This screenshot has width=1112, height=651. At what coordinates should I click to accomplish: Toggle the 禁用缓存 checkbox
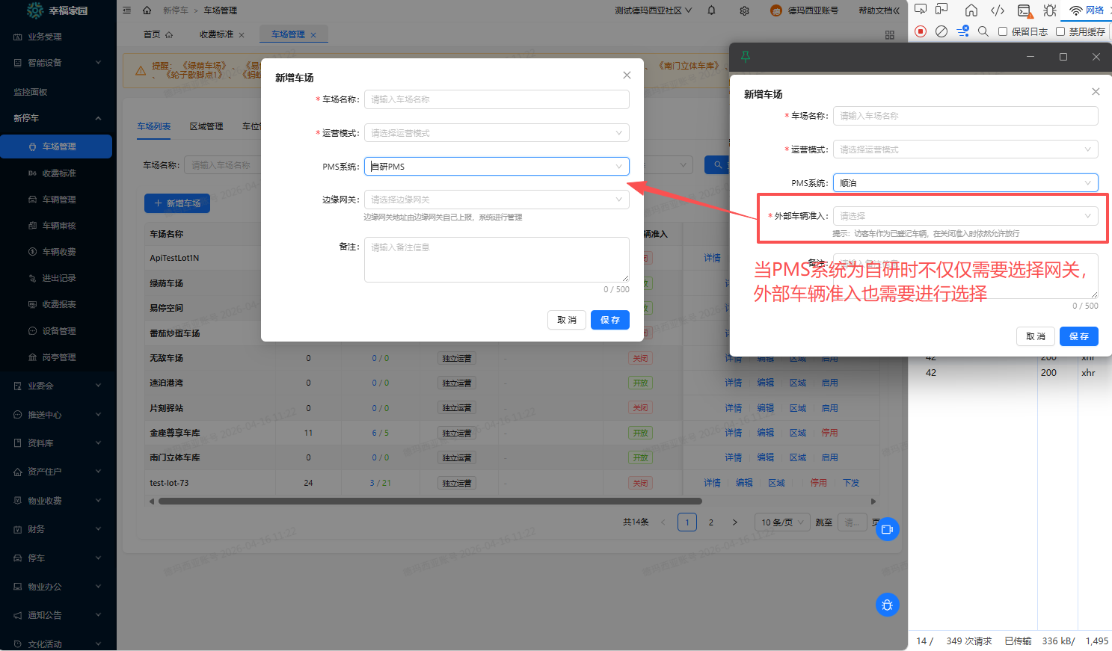click(x=1060, y=31)
